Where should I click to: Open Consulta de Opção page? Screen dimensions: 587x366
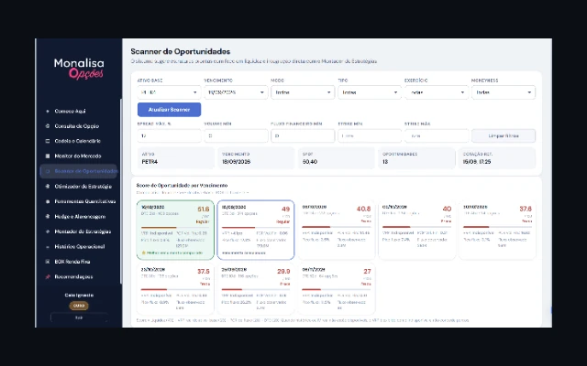[x=77, y=126]
